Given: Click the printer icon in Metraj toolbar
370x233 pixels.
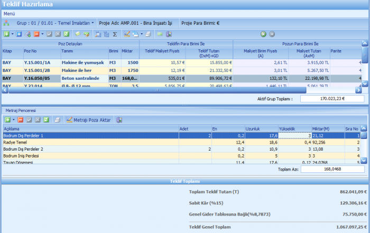Looking at the screenshot, I should click(x=57, y=120).
